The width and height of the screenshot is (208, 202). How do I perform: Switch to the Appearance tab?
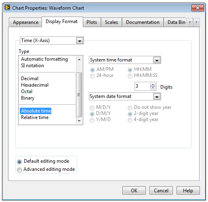tap(25, 22)
